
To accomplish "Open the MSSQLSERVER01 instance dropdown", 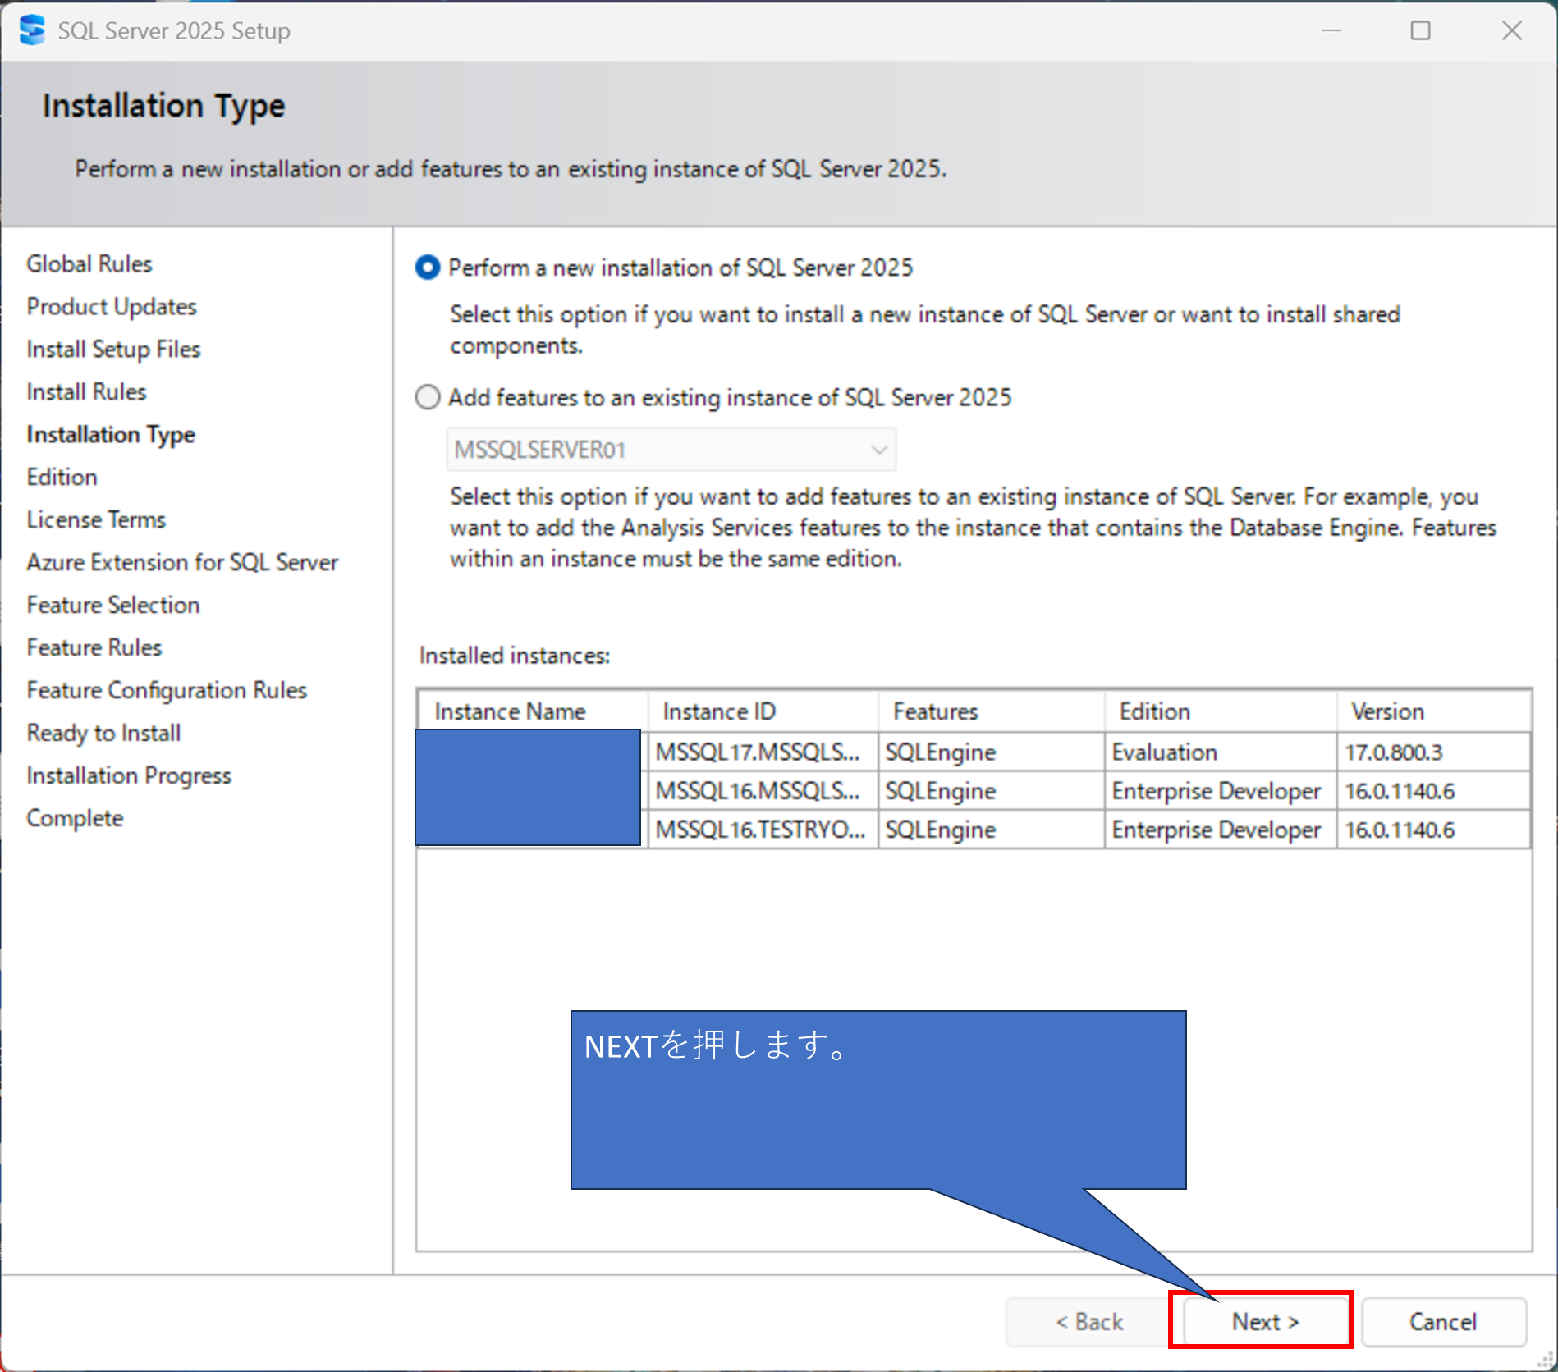I will click(x=877, y=450).
